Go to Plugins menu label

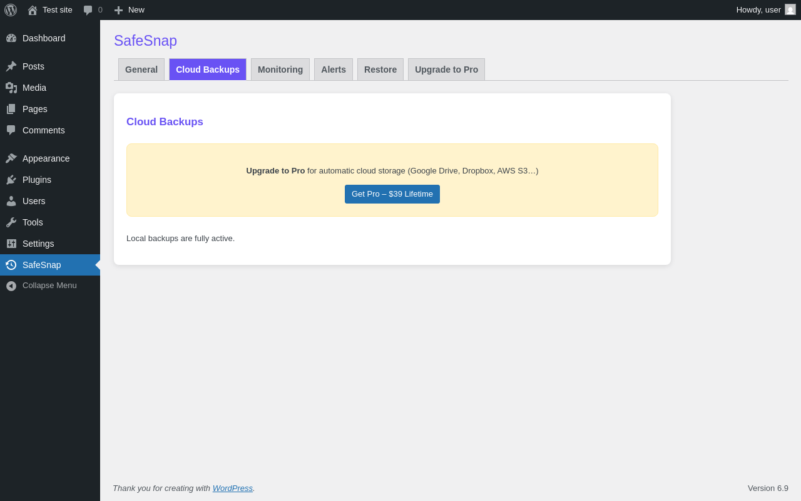(37, 180)
